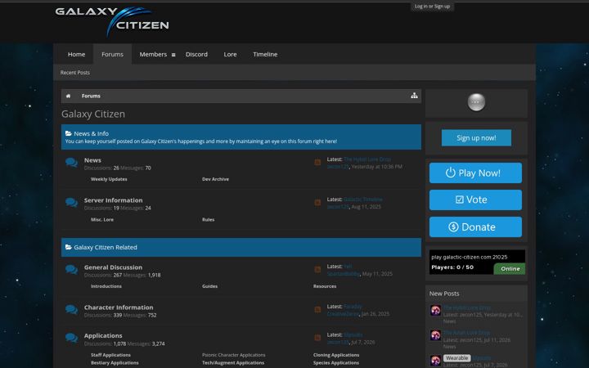Open the Resources sub-forum
Screen dimensions: 589x368
[x=325, y=286]
